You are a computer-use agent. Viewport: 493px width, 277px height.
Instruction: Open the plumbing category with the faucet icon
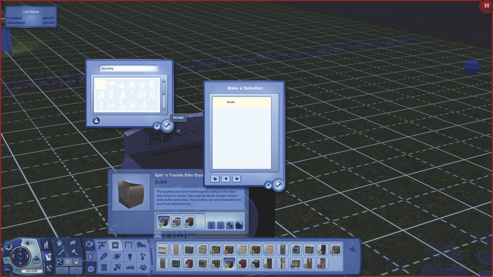(x=102, y=245)
